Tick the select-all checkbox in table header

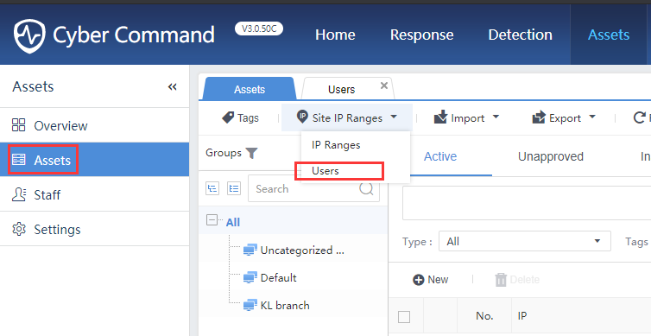(x=404, y=317)
